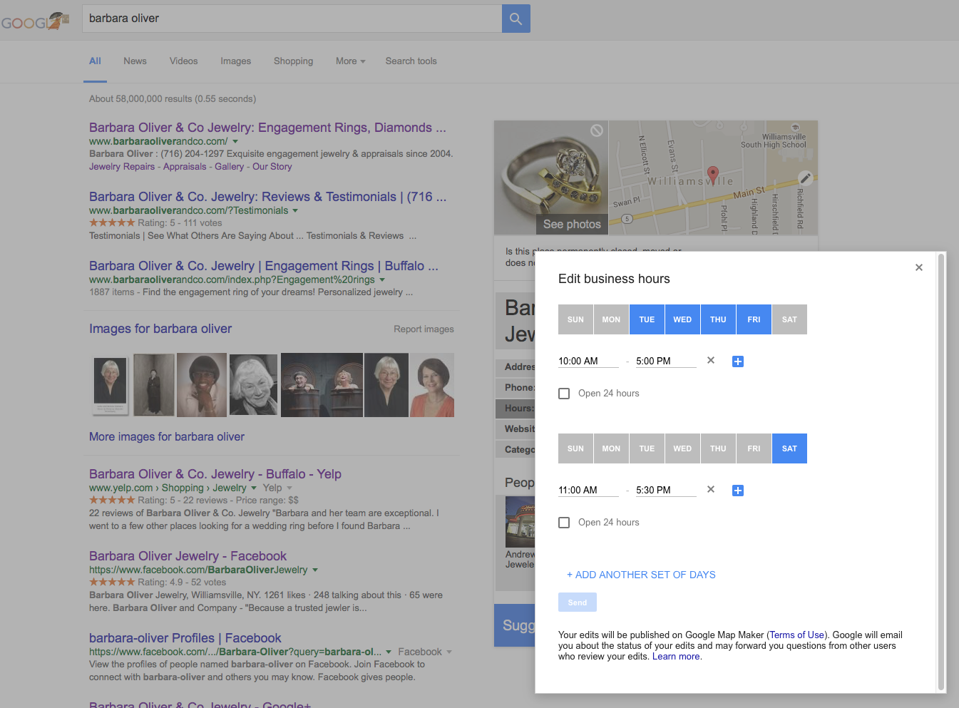Enable Open 24 hours for the weekday set
Image resolution: width=959 pixels, height=708 pixels.
[564, 394]
